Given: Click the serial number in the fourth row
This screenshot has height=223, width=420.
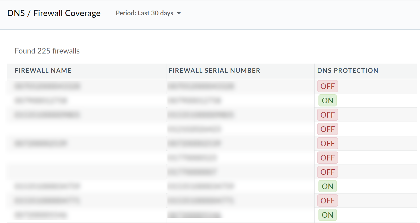Looking at the screenshot, I should click(x=195, y=129).
